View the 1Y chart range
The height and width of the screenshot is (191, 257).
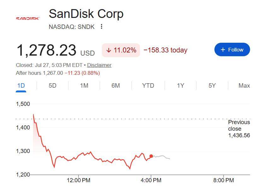pyautogui.click(x=180, y=85)
